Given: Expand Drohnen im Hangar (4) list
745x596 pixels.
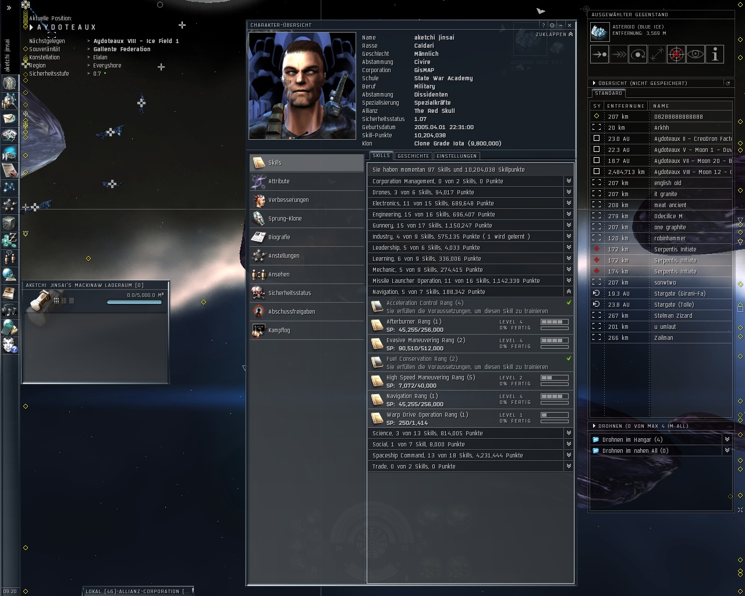Looking at the screenshot, I should (727, 439).
